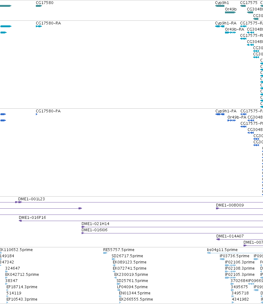Image resolution: width=263 pixels, height=304 pixels.
Task: Select the CG17580-PA protein label
Action: [x=48, y=111]
